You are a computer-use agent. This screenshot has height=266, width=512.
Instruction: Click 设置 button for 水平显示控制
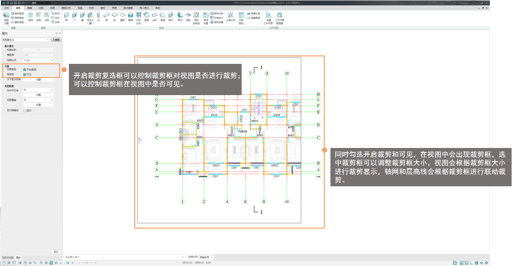38,80
